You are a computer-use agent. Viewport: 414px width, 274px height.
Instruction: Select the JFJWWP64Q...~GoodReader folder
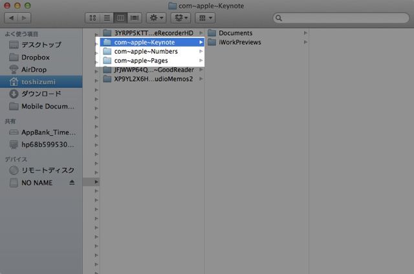tap(153, 70)
